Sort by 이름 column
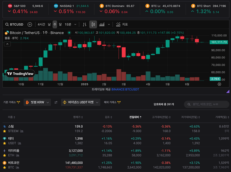Image resolution: width=231 pixels, height=172 pixels. click(12, 117)
